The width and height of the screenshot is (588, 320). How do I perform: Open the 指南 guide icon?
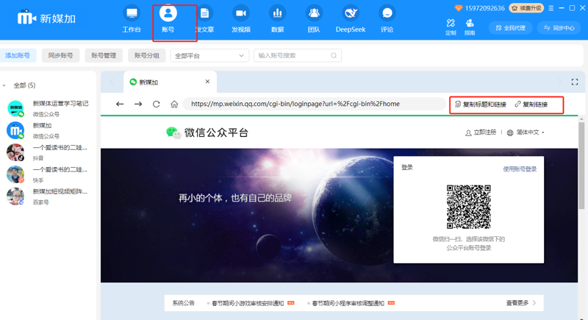click(470, 24)
